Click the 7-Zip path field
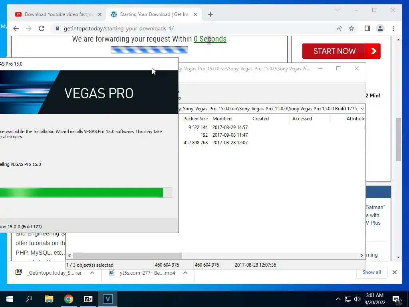The image size is (409, 307). [269, 109]
